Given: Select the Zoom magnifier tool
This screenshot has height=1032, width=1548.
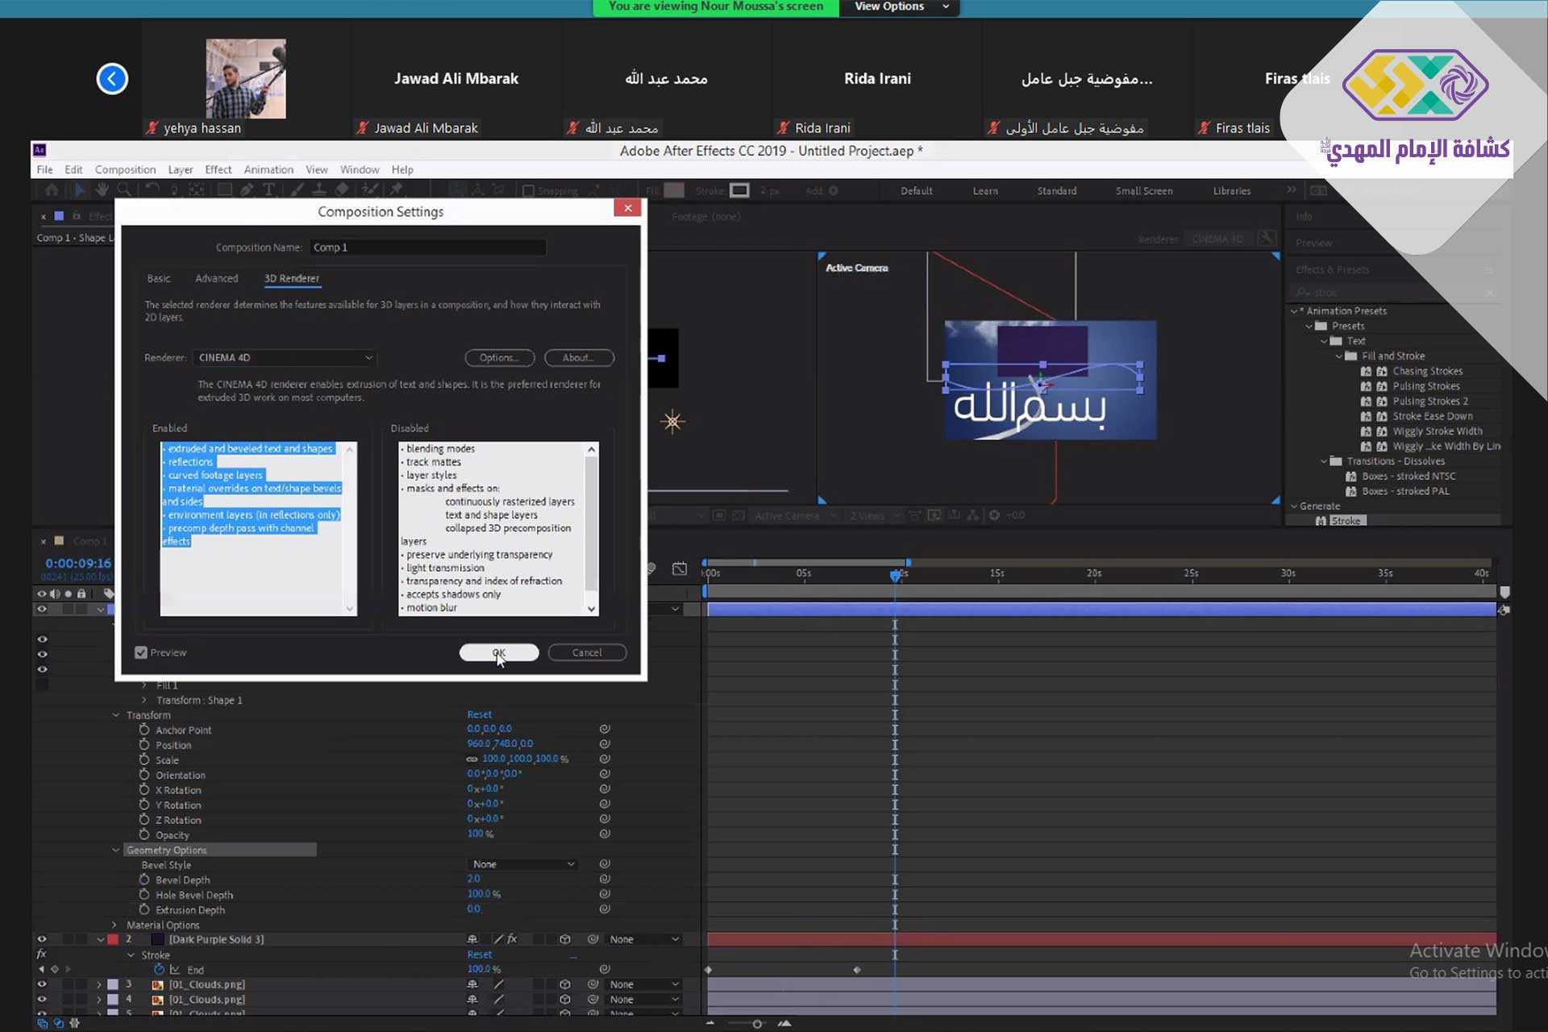Looking at the screenshot, I should coord(124,190).
